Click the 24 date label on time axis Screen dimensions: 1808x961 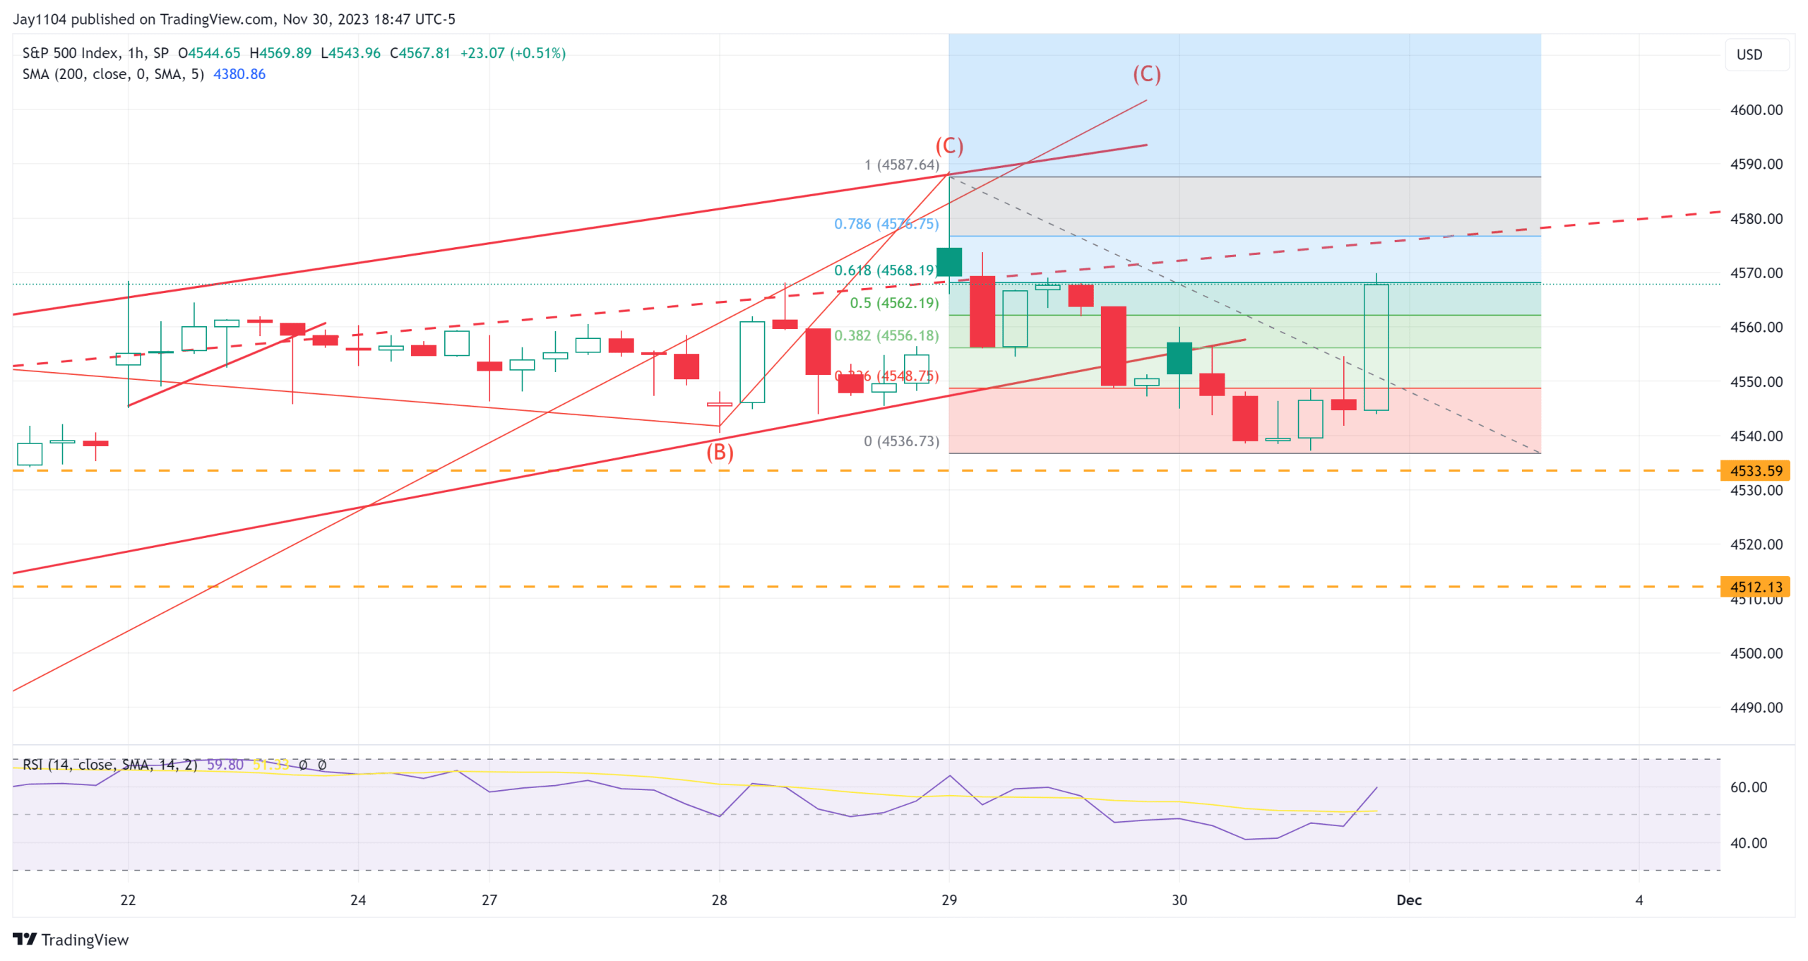pyautogui.click(x=358, y=900)
